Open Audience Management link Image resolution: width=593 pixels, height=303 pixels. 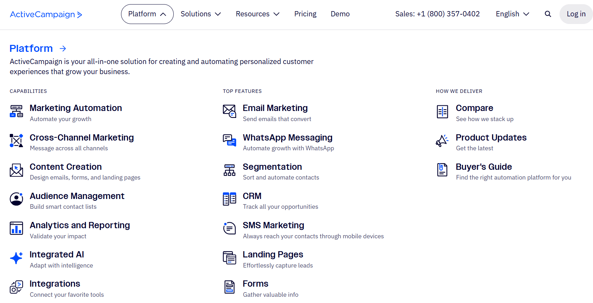click(x=77, y=196)
